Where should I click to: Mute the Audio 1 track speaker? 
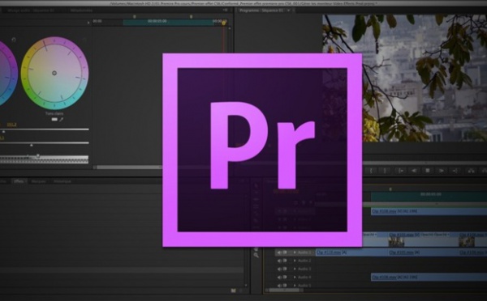coord(279,252)
